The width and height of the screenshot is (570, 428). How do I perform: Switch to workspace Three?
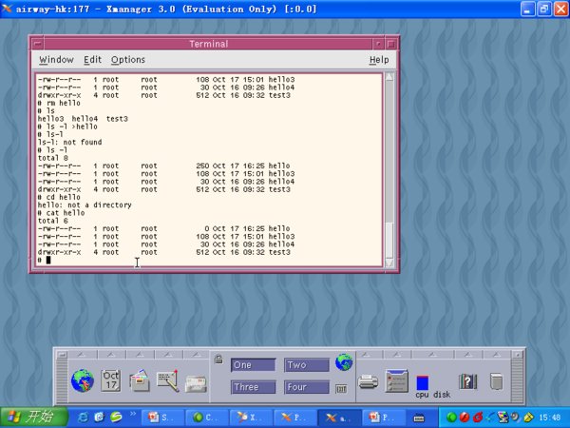click(254, 387)
